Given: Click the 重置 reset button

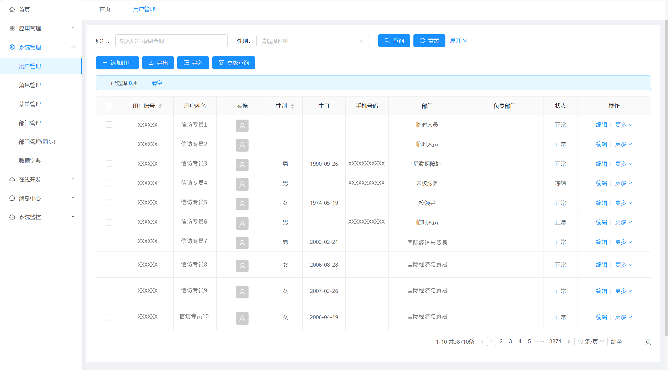Looking at the screenshot, I should tap(429, 41).
